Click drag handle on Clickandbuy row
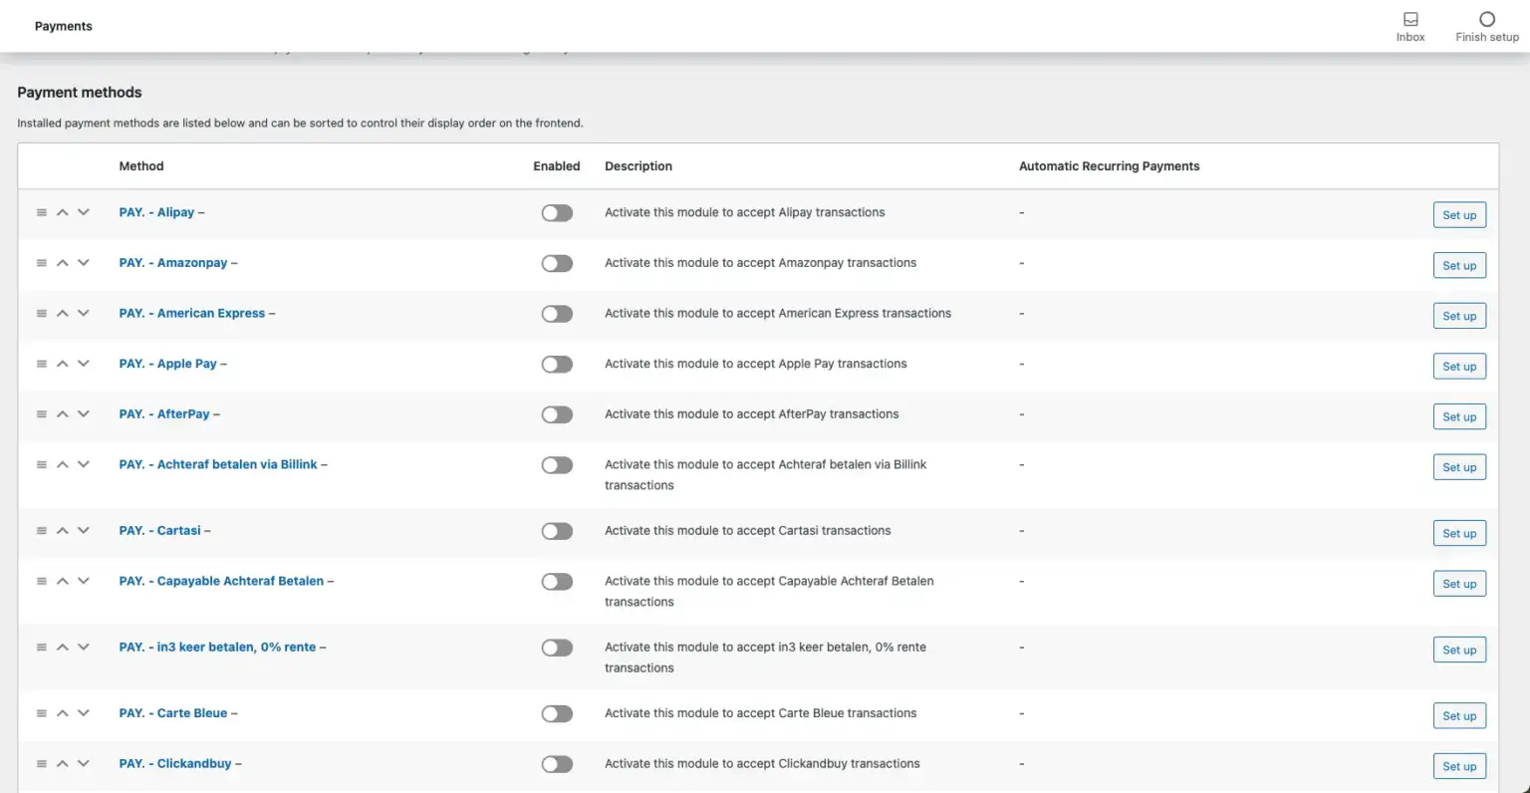The width and height of the screenshot is (1530, 793). 42,763
